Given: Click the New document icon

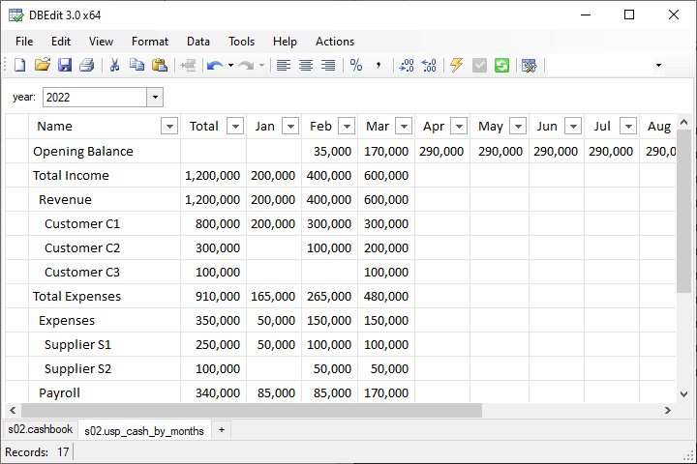Looking at the screenshot, I should click(20, 66).
